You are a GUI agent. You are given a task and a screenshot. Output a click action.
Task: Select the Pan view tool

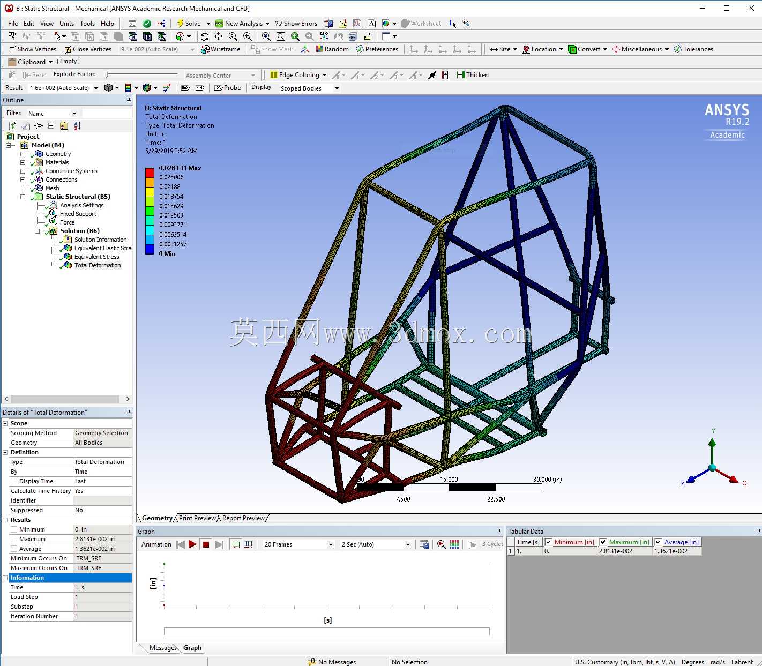click(x=218, y=36)
